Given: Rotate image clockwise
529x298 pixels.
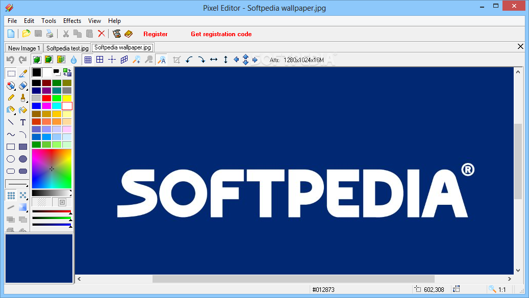Looking at the screenshot, I should tap(201, 60).
